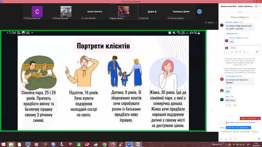Click the teenager in hoodie illustration
The image size is (262, 147).
(82, 71)
